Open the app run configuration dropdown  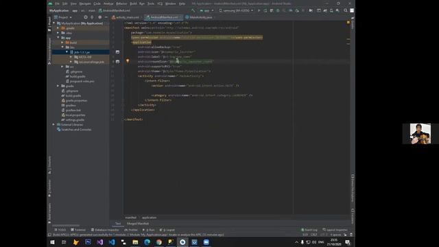tap(206, 10)
